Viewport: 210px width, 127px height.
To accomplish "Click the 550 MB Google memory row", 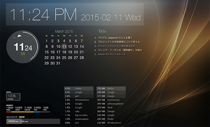I will click(x=111, y=92).
